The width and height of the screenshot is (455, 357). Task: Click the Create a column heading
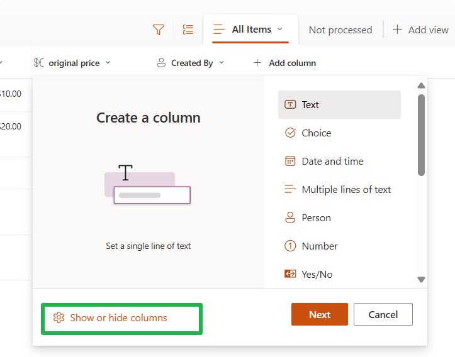(149, 118)
